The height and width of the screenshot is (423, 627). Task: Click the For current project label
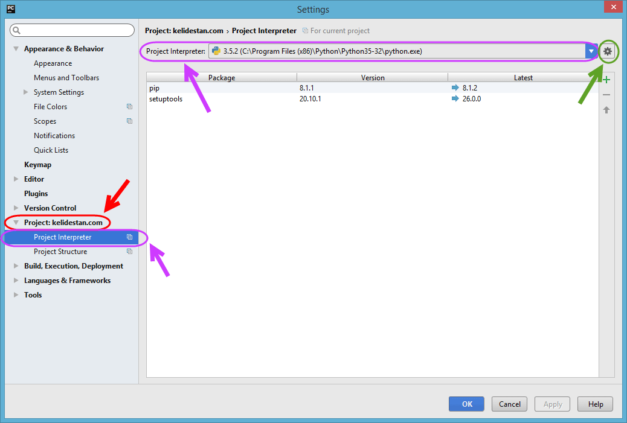click(340, 31)
